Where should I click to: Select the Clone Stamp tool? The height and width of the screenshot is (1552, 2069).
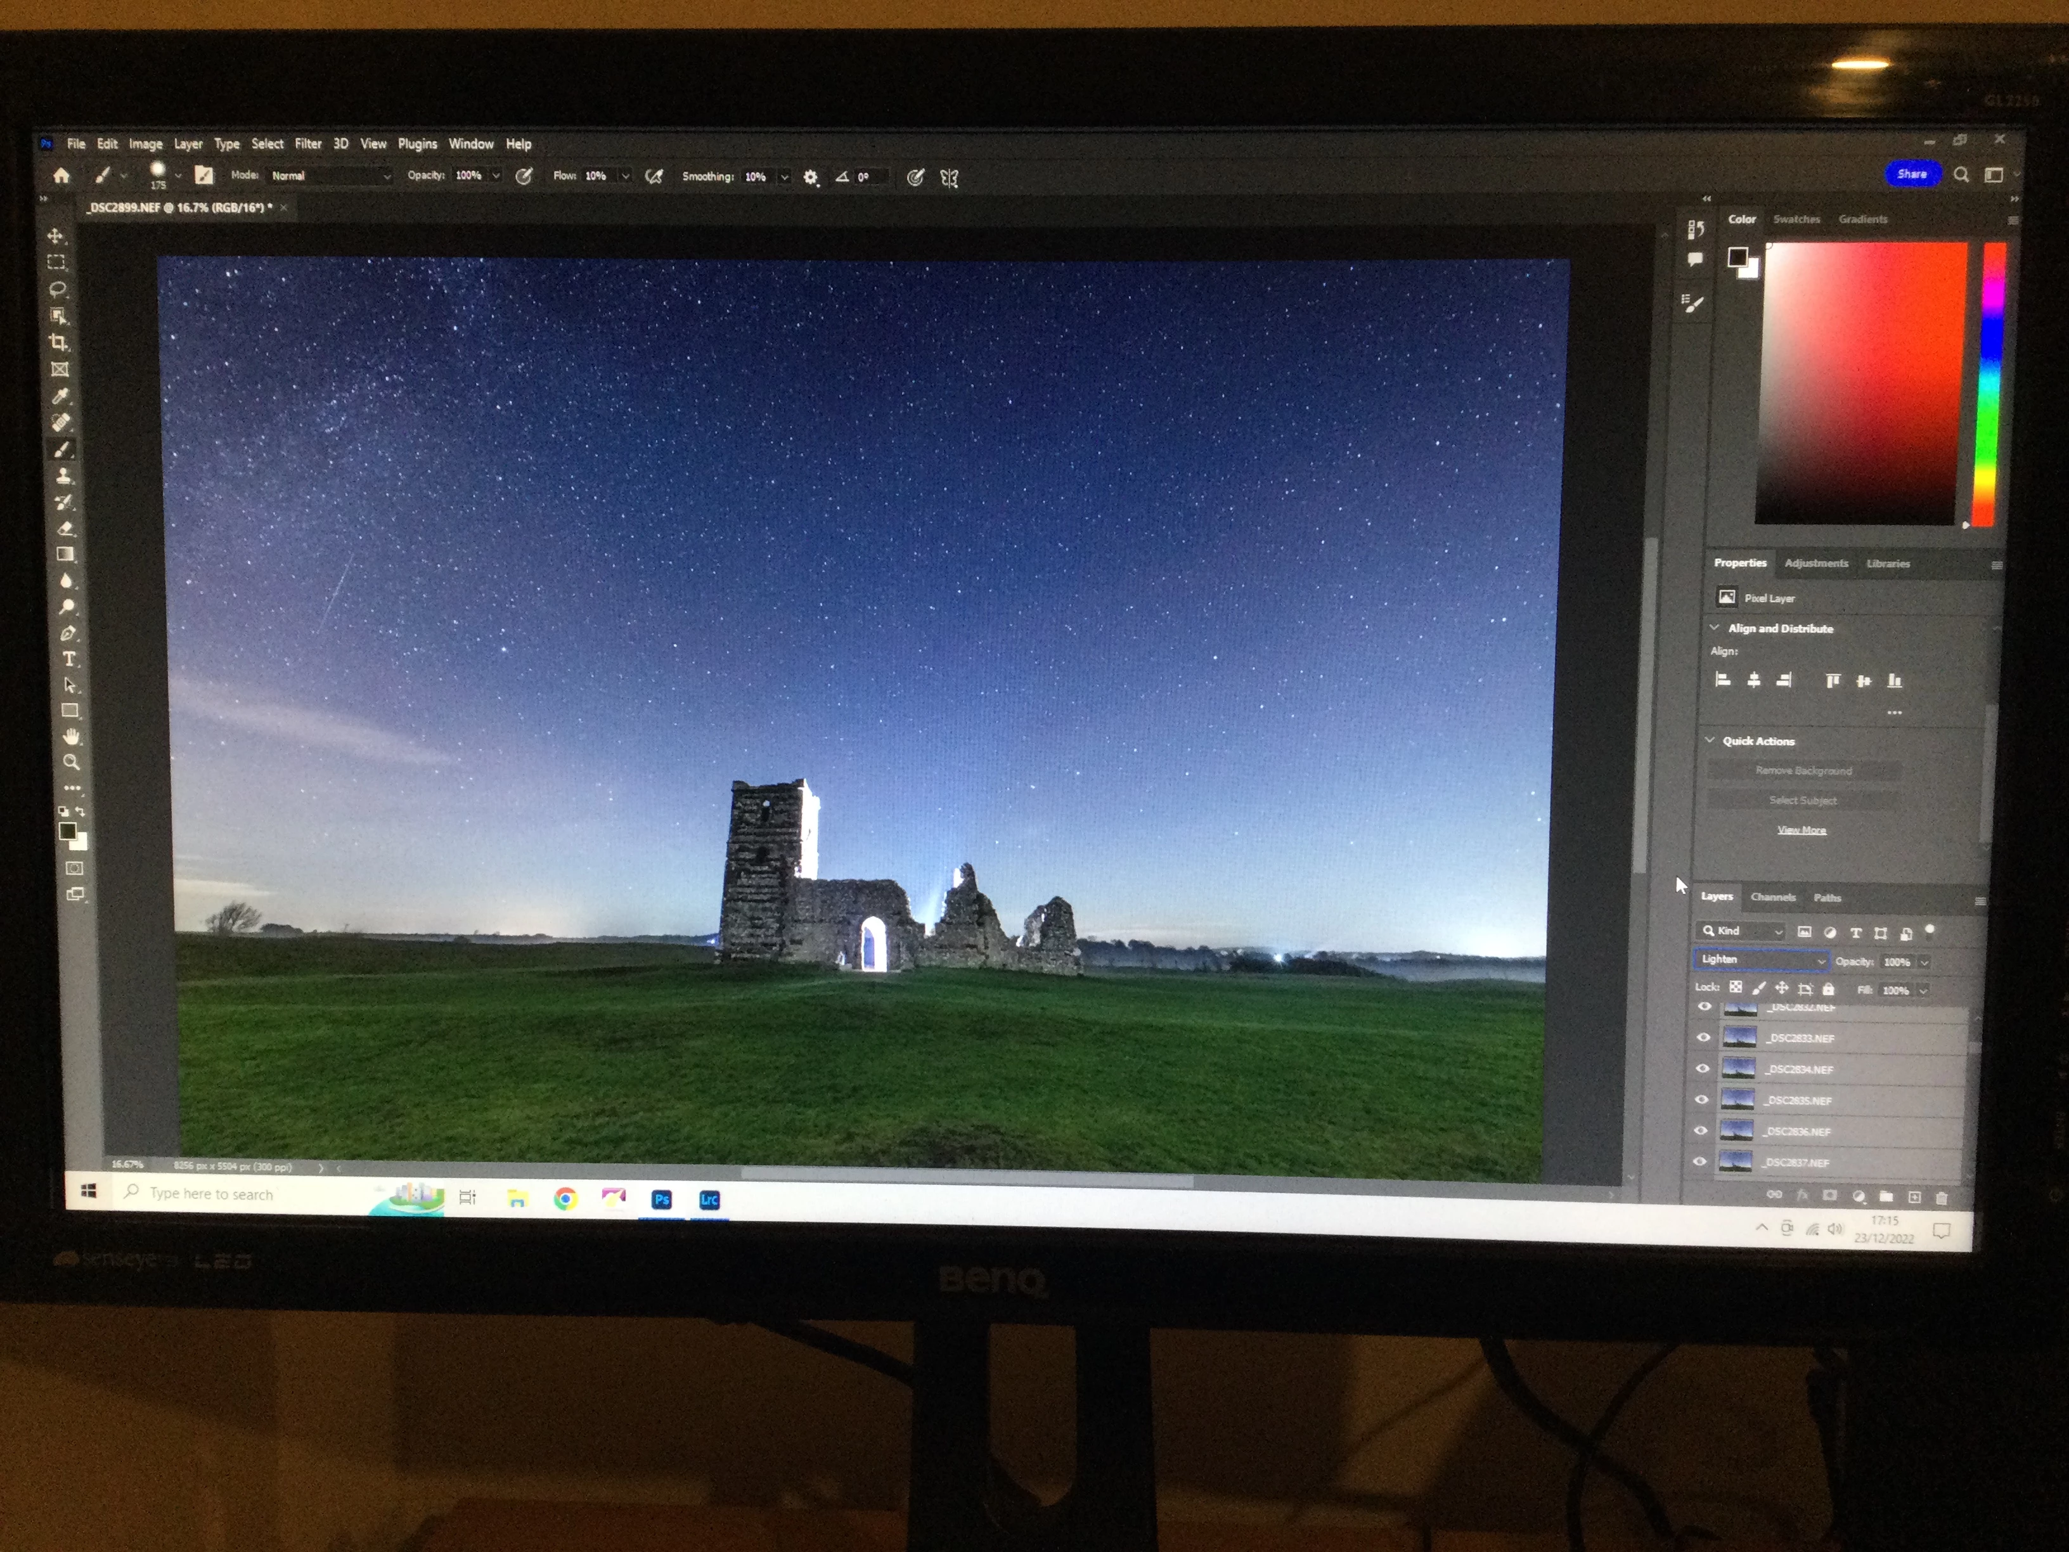[63, 476]
